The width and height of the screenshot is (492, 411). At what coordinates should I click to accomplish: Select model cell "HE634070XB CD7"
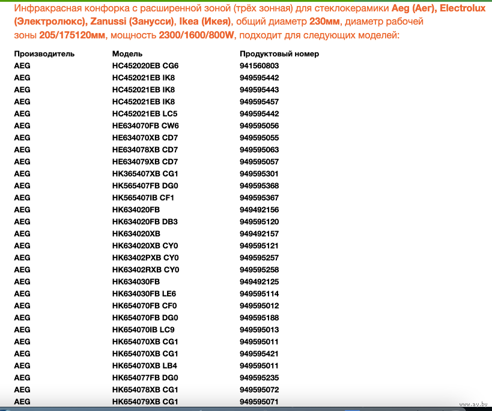tap(145, 137)
